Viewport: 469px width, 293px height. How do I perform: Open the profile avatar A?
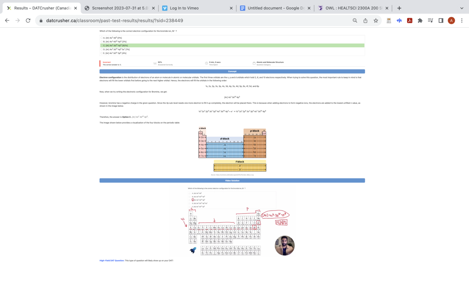pos(451,21)
